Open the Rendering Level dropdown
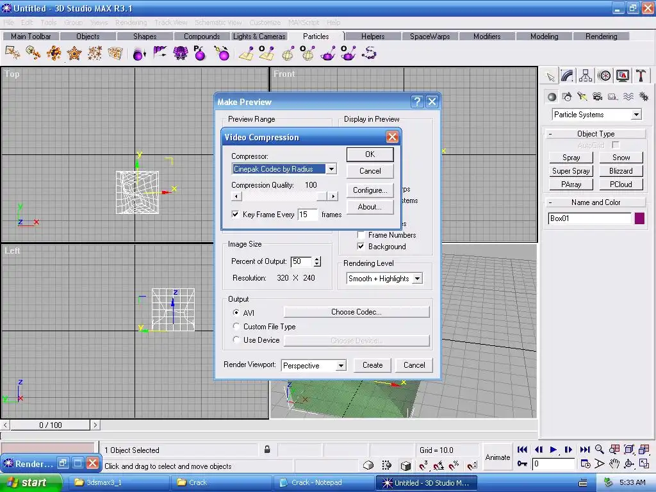 tap(417, 279)
